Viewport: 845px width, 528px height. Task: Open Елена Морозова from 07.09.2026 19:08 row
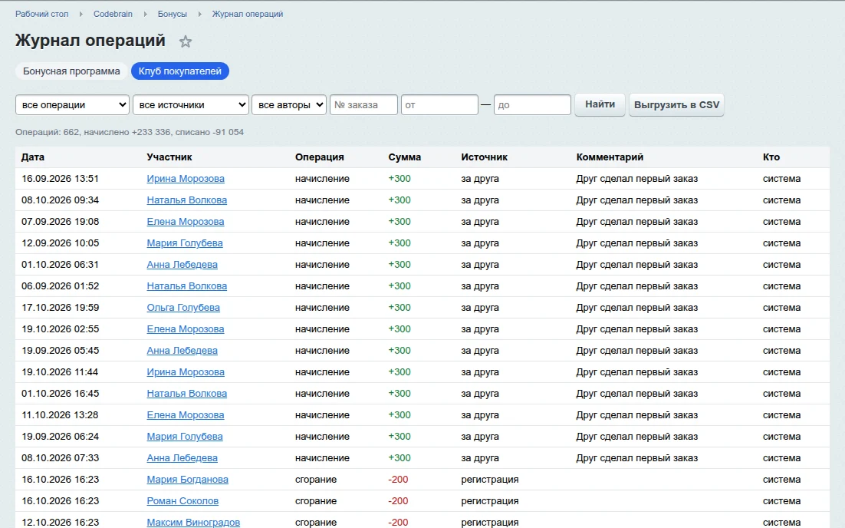[x=186, y=222]
